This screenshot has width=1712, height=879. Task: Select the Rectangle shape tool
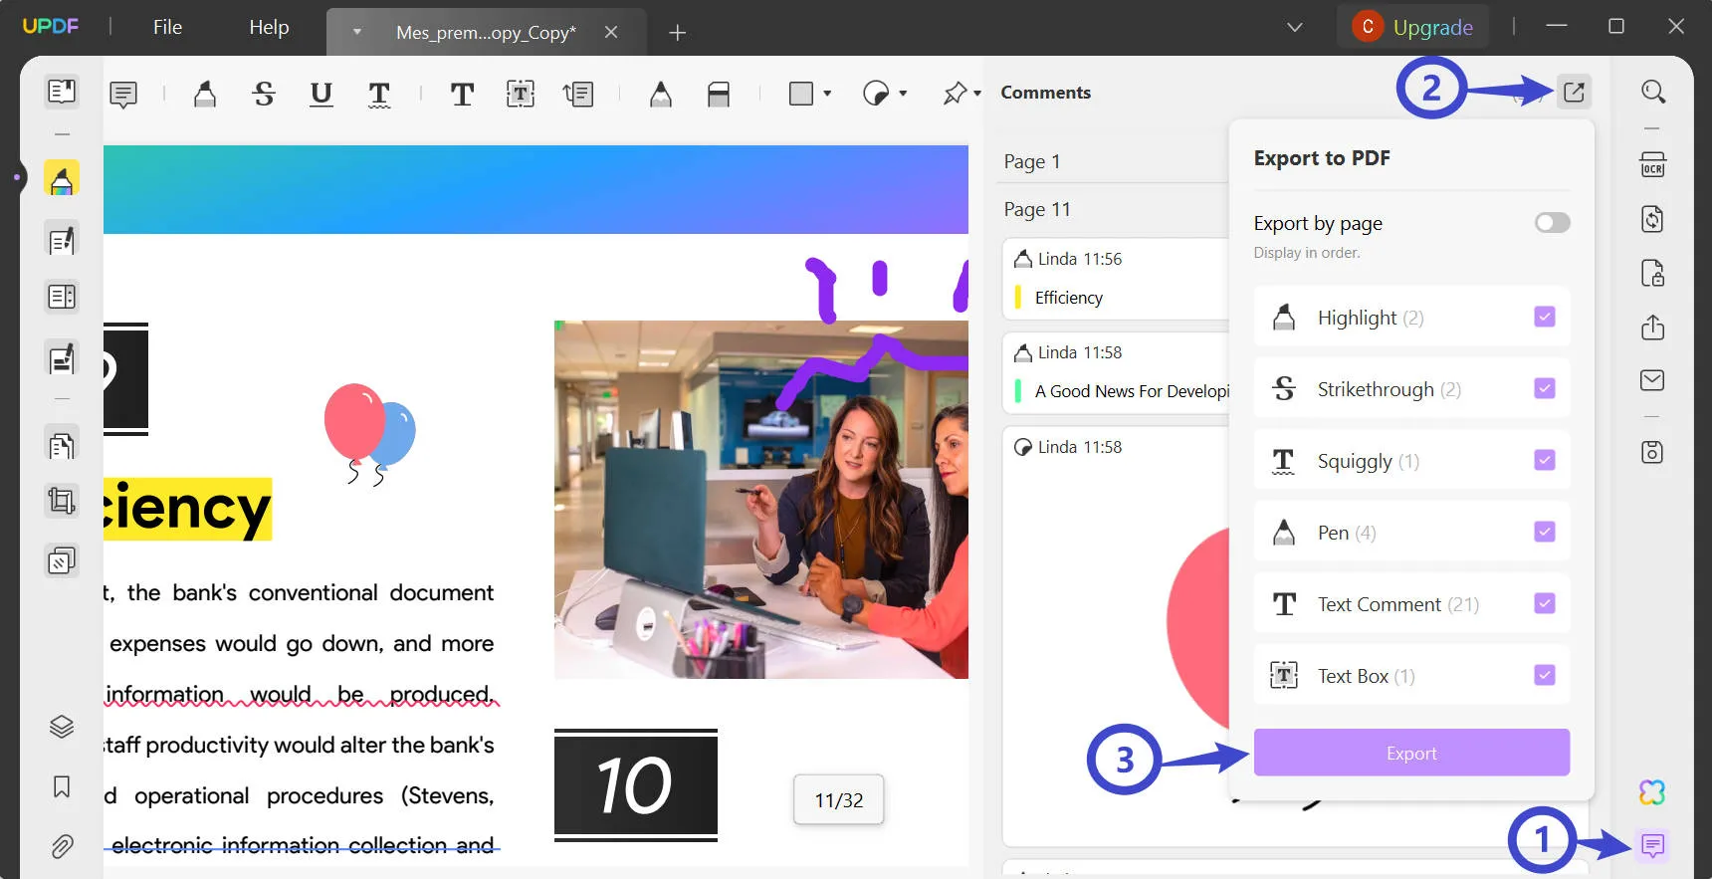(x=801, y=95)
